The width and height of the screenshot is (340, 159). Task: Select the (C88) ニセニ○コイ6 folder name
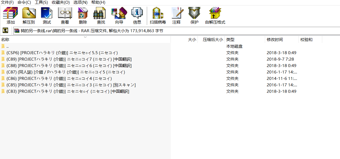[x=69, y=66]
